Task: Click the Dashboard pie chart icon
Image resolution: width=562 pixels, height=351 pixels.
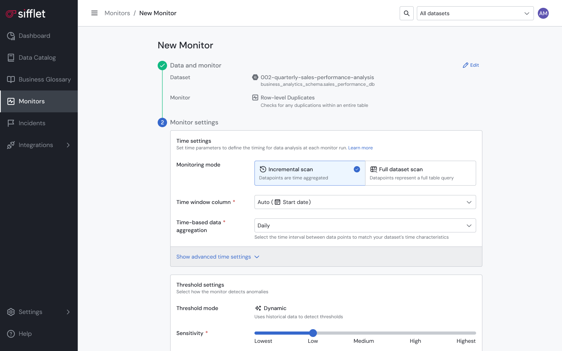Action: click(11, 36)
